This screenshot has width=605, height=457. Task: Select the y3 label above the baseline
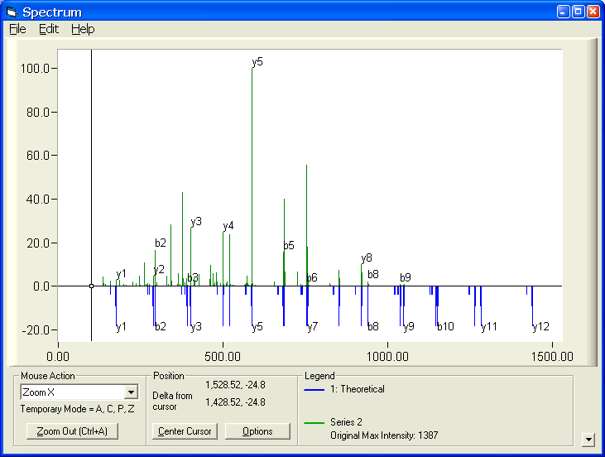pyautogui.click(x=196, y=222)
